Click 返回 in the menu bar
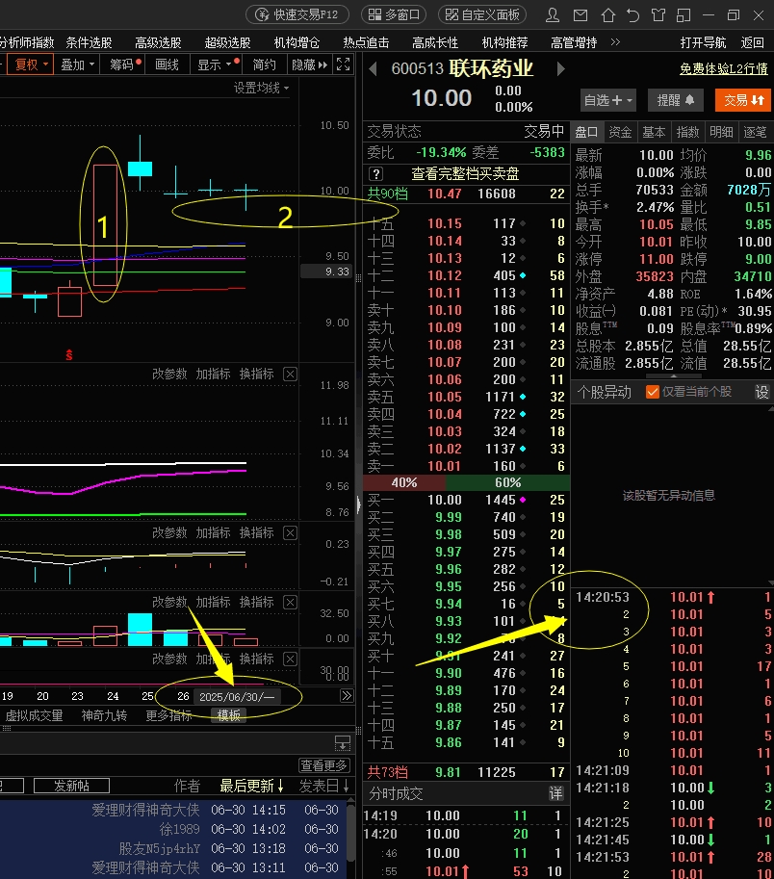Viewport: 774px width, 879px height. (x=752, y=42)
